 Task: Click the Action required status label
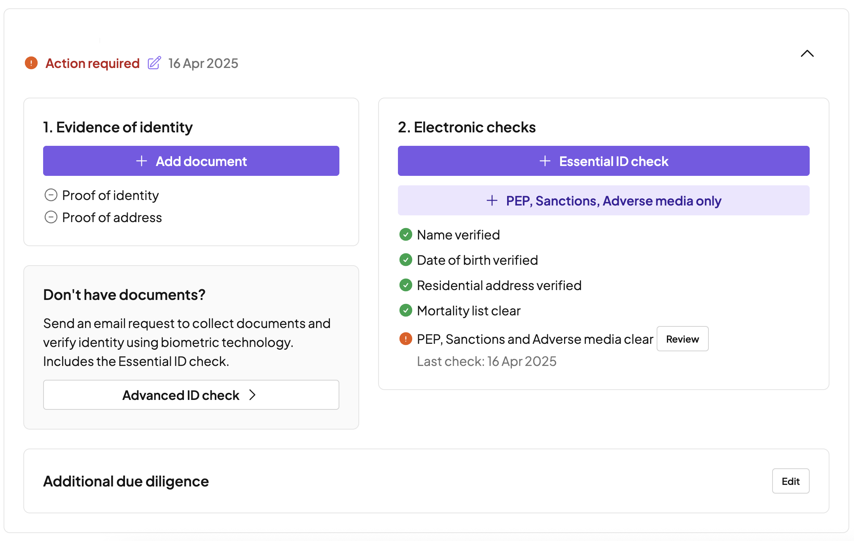93,63
